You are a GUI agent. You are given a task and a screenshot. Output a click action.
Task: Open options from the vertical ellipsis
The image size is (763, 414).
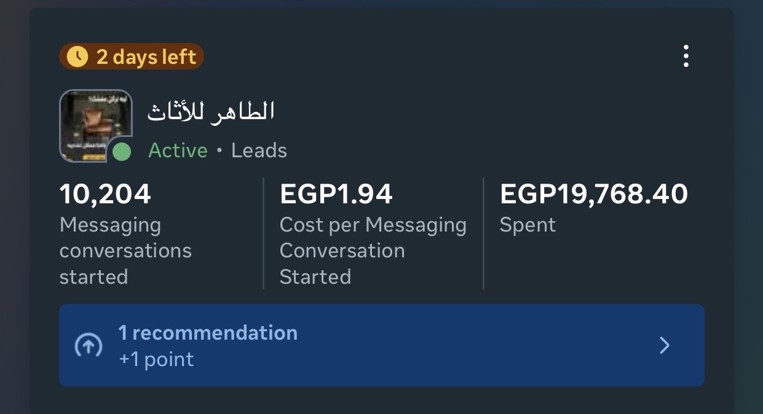[x=686, y=56]
